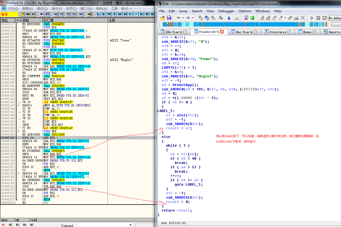Open the 插件(P) plugins menu in OllyDbg
This screenshot has width=341, height=227.
57,9
